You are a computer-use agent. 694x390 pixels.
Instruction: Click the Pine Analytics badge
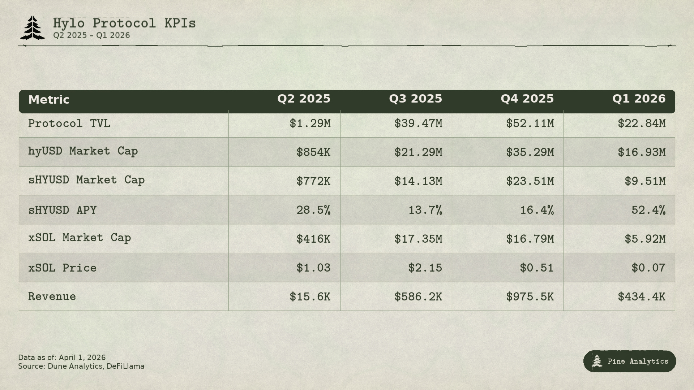coord(629,361)
